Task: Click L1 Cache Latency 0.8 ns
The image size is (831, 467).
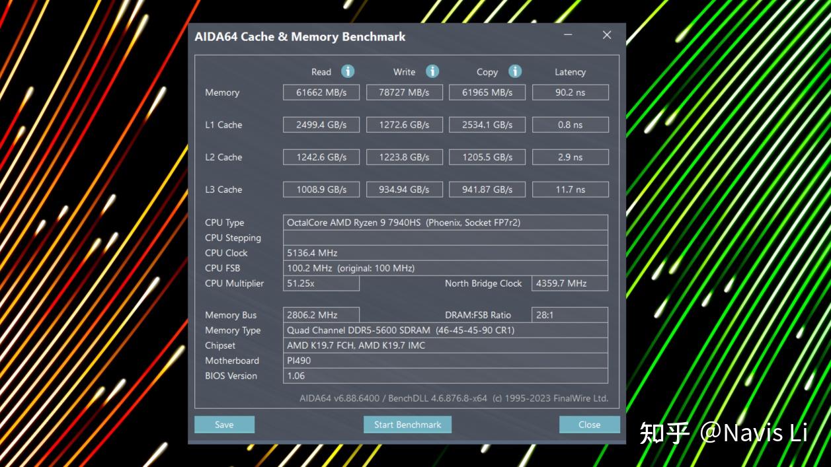Action: (571, 125)
